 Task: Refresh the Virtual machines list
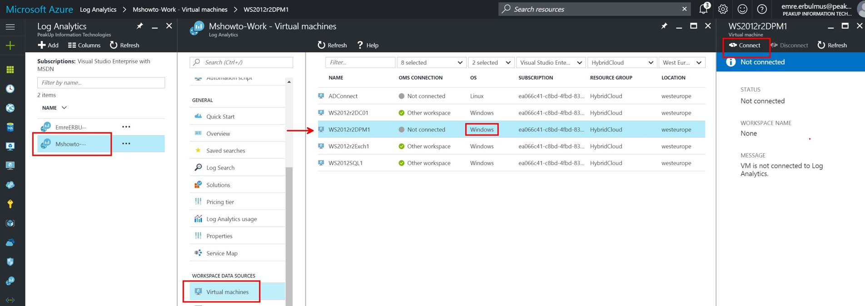tap(332, 45)
